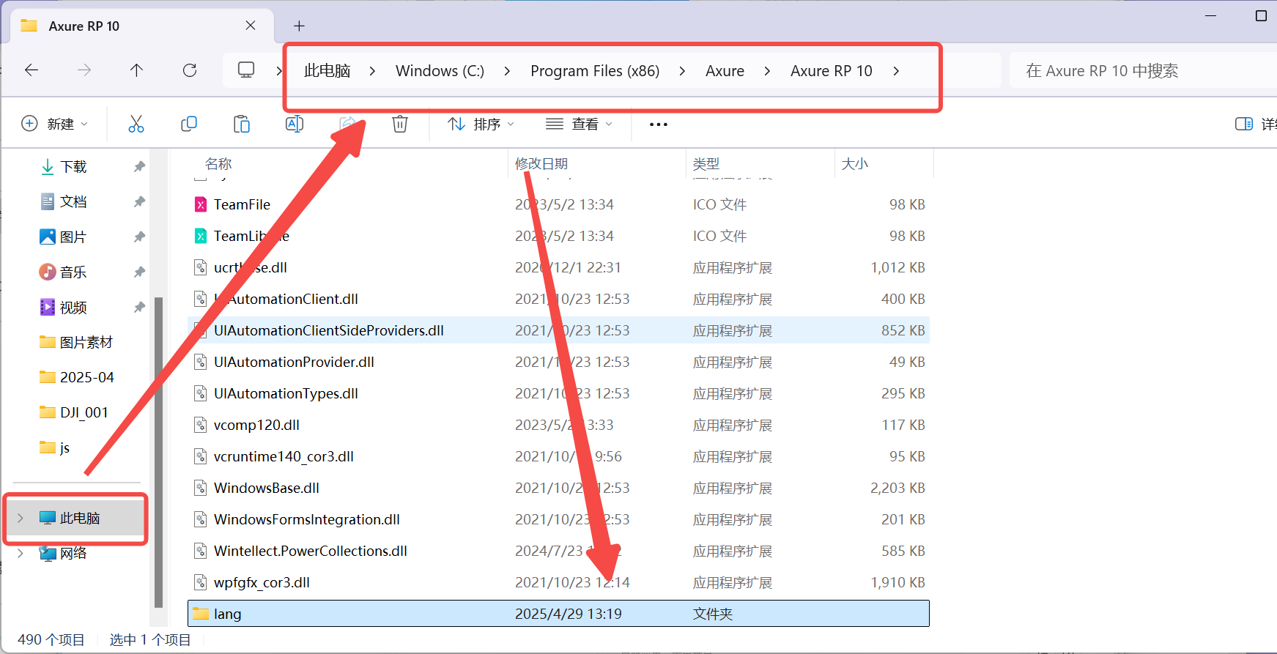Select the TeamFile ICO file
The image size is (1277, 654).
558,204
